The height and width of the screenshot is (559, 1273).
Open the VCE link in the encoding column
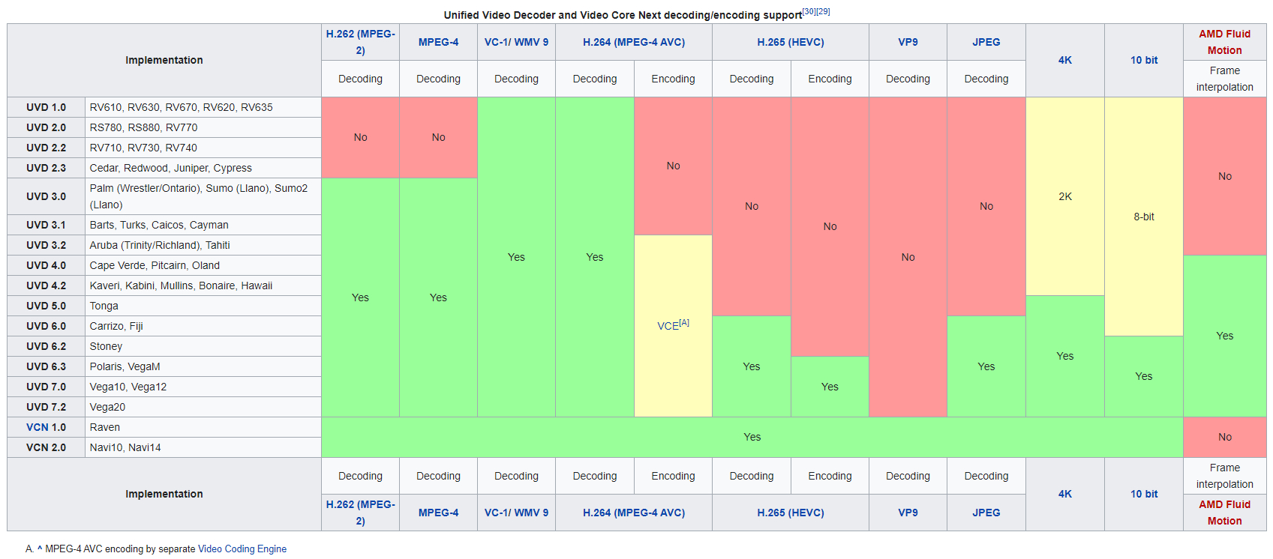click(x=667, y=327)
